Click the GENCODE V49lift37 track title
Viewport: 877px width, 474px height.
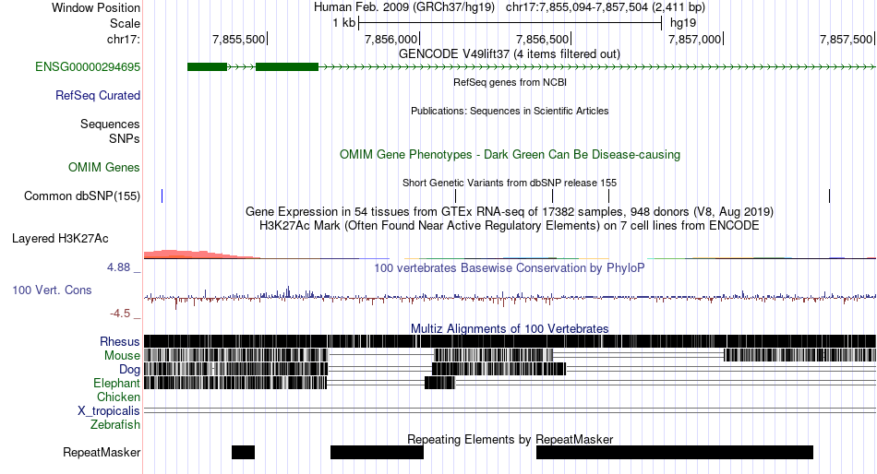coord(510,54)
